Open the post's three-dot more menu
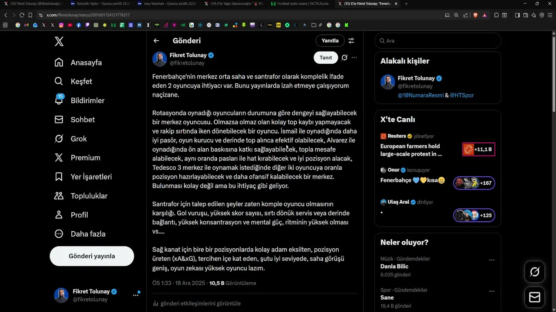 tap(354, 58)
